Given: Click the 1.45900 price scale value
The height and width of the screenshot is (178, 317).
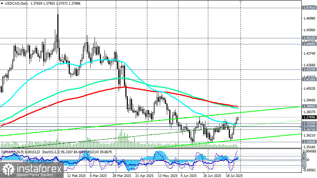Looking at the screenshot, I should tap(309, 30).
